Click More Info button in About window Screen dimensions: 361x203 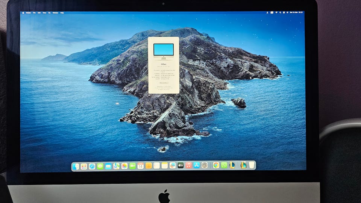click(x=164, y=83)
